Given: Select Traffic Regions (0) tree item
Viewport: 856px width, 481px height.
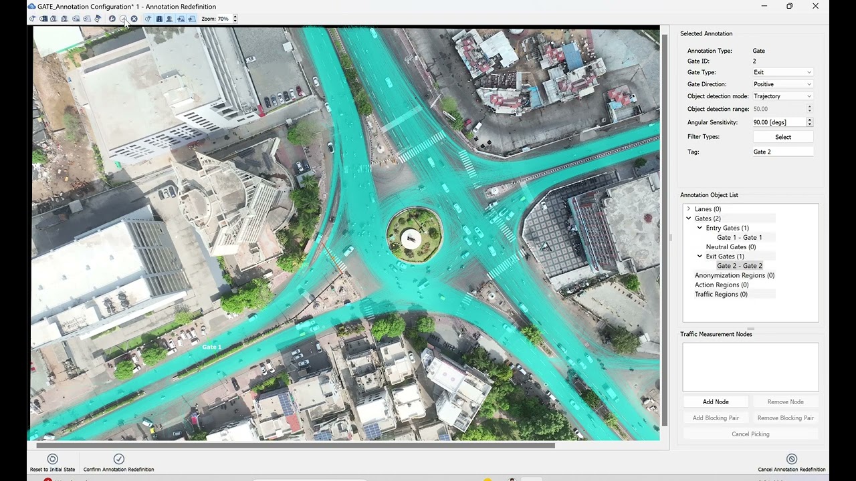Looking at the screenshot, I should (x=721, y=294).
